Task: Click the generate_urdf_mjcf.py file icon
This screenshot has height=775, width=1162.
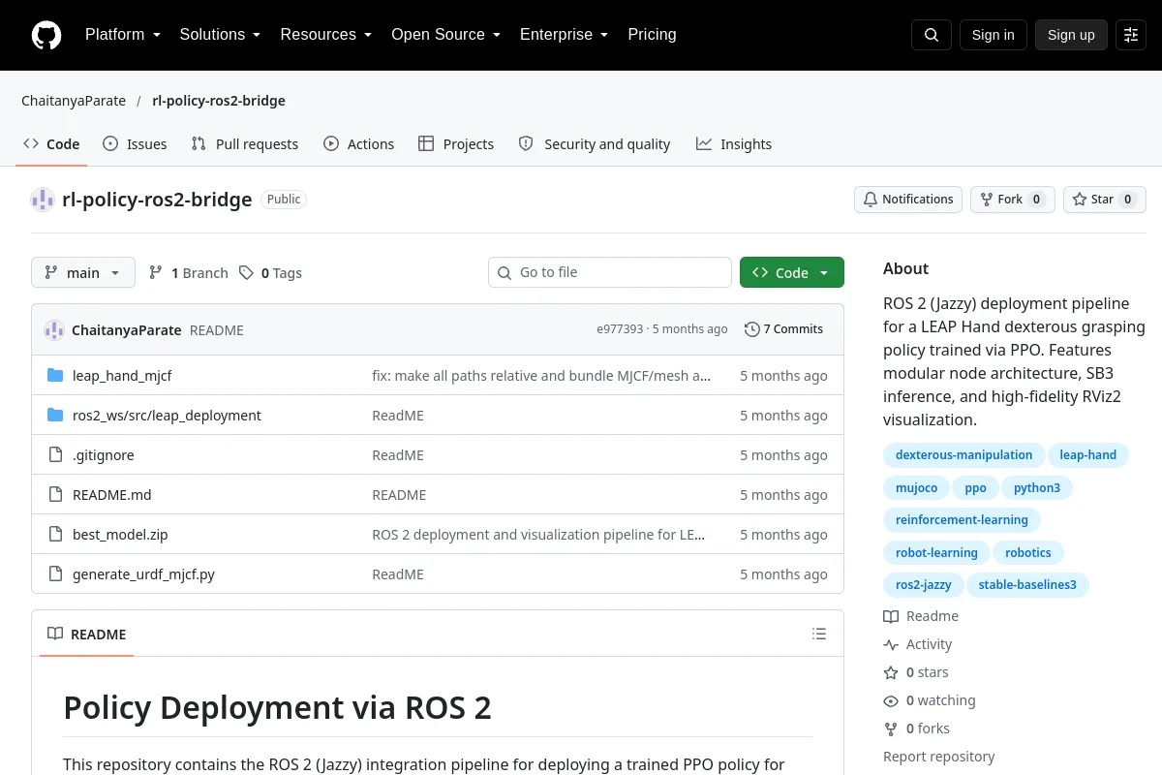Action: (55, 574)
